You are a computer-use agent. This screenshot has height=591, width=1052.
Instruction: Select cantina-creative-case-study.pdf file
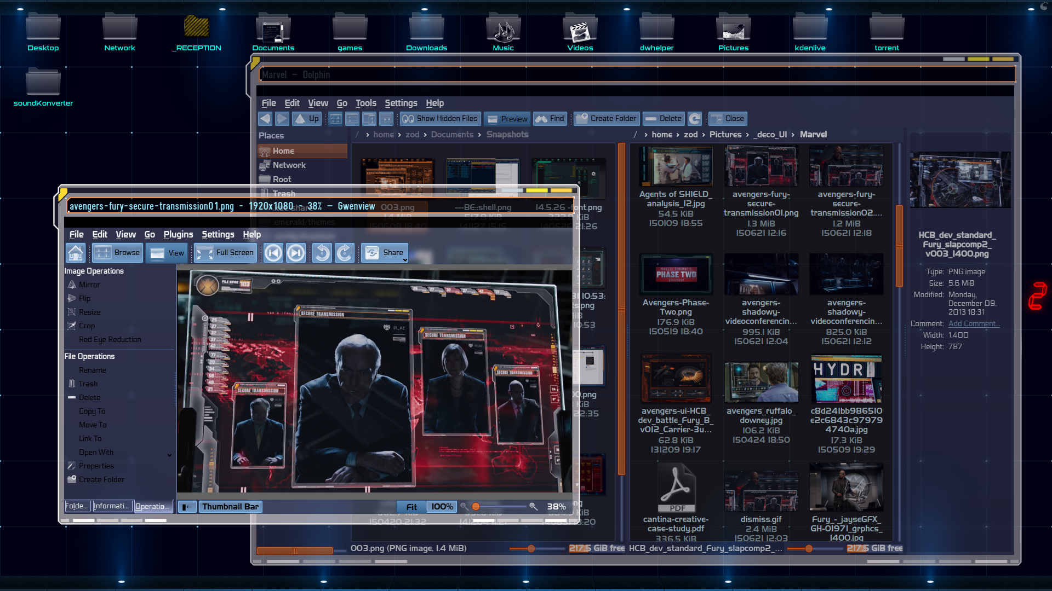pos(676,502)
